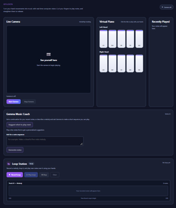The height and width of the screenshot is (208, 176).
Task: Click the Stop Camera button
Action: click(x=29, y=102)
